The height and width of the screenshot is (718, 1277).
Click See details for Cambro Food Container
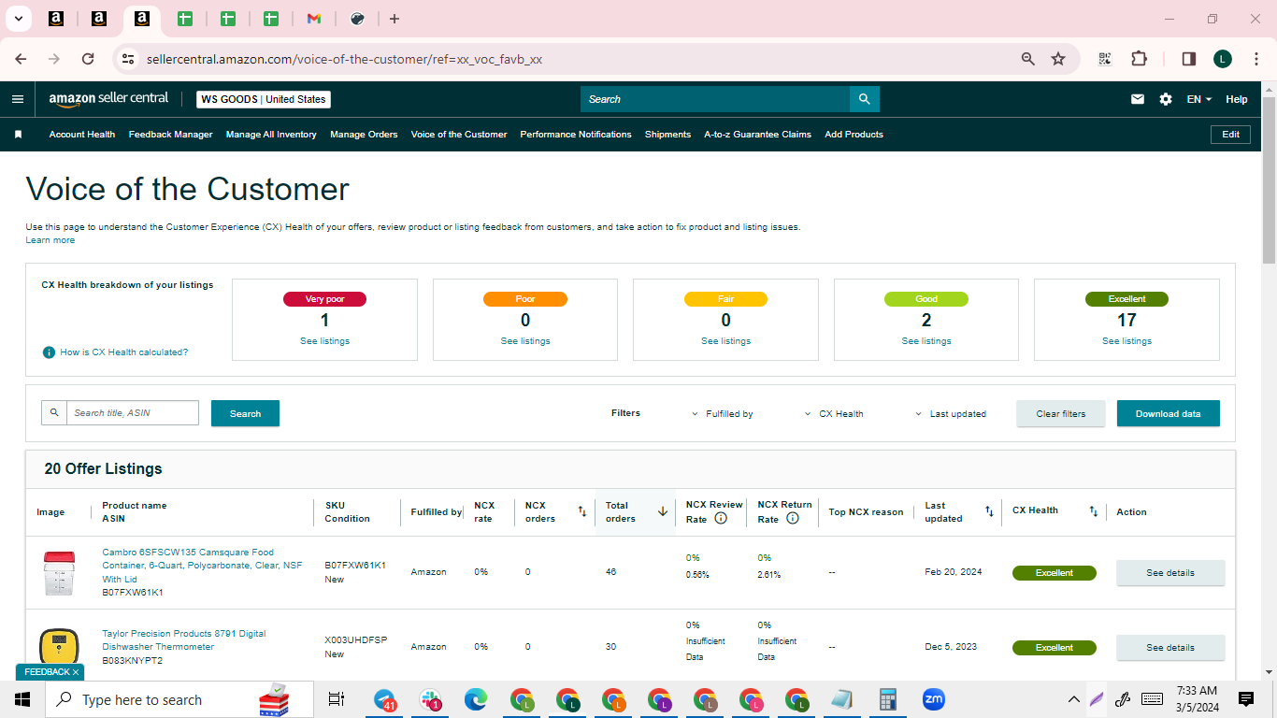1170,573
